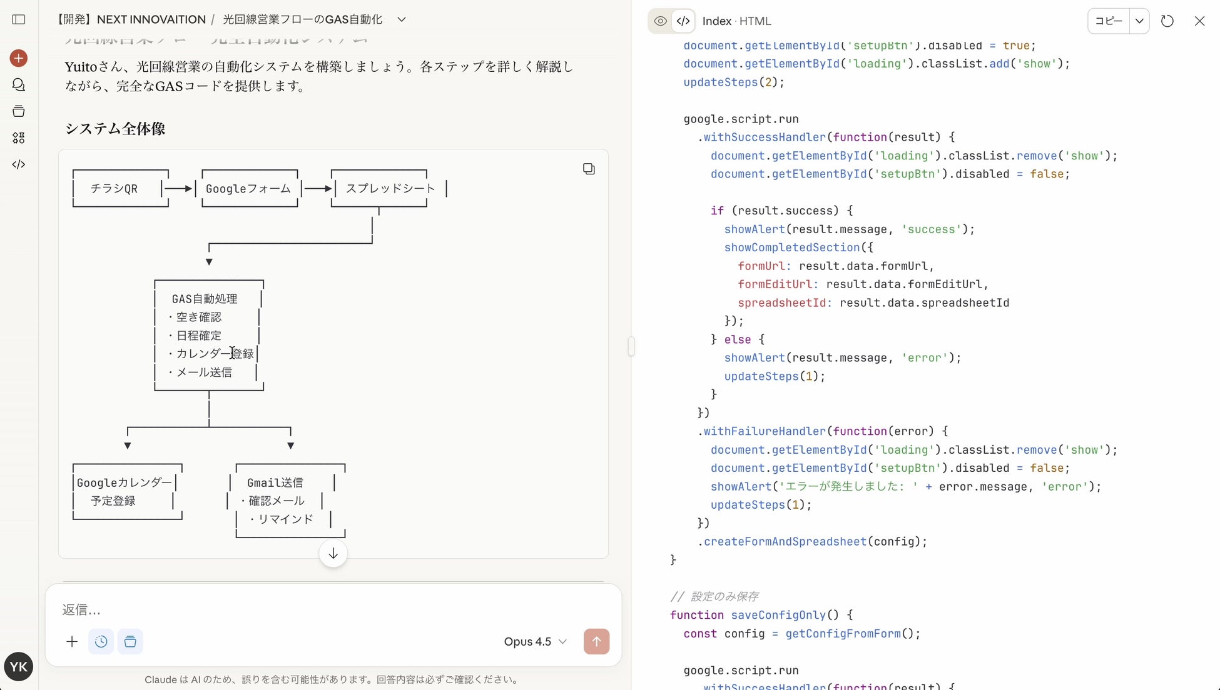This screenshot has width=1220, height=690.
Task: Copy the system diagram code block
Action: tap(589, 169)
